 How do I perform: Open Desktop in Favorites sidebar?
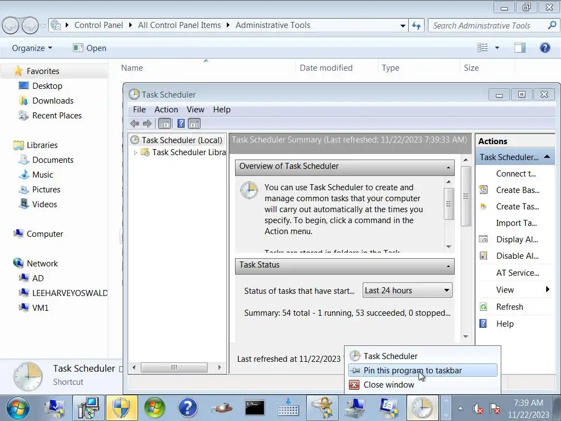(x=47, y=86)
